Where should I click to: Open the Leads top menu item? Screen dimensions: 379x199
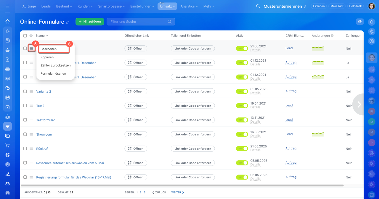click(x=46, y=6)
